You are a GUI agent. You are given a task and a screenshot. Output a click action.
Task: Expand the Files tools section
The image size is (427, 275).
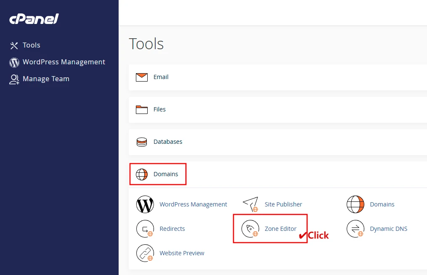(x=159, y=109)
